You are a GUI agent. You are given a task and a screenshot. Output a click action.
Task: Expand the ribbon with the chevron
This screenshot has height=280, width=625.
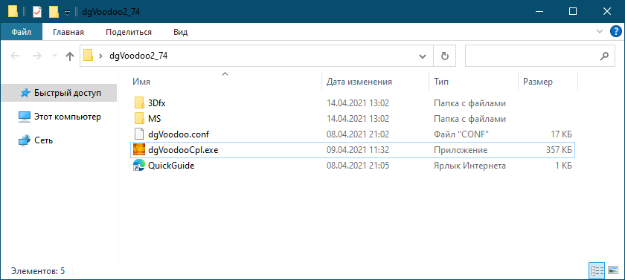coord(600,31)
